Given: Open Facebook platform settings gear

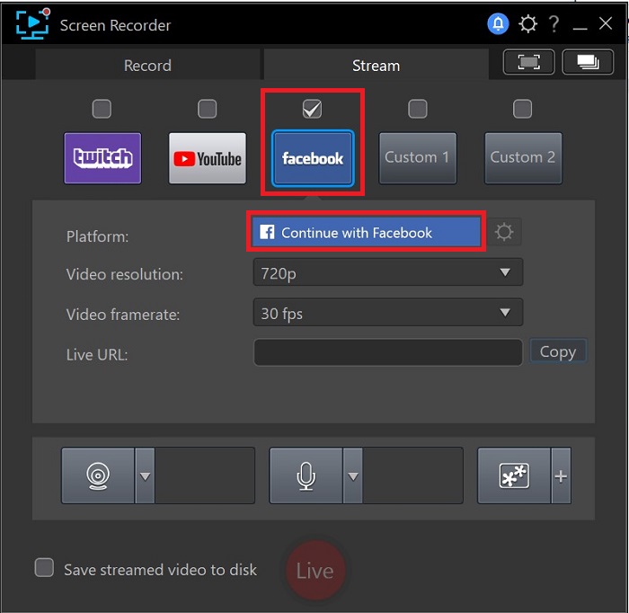Looking at the screenshot, I should pos(504,232).
